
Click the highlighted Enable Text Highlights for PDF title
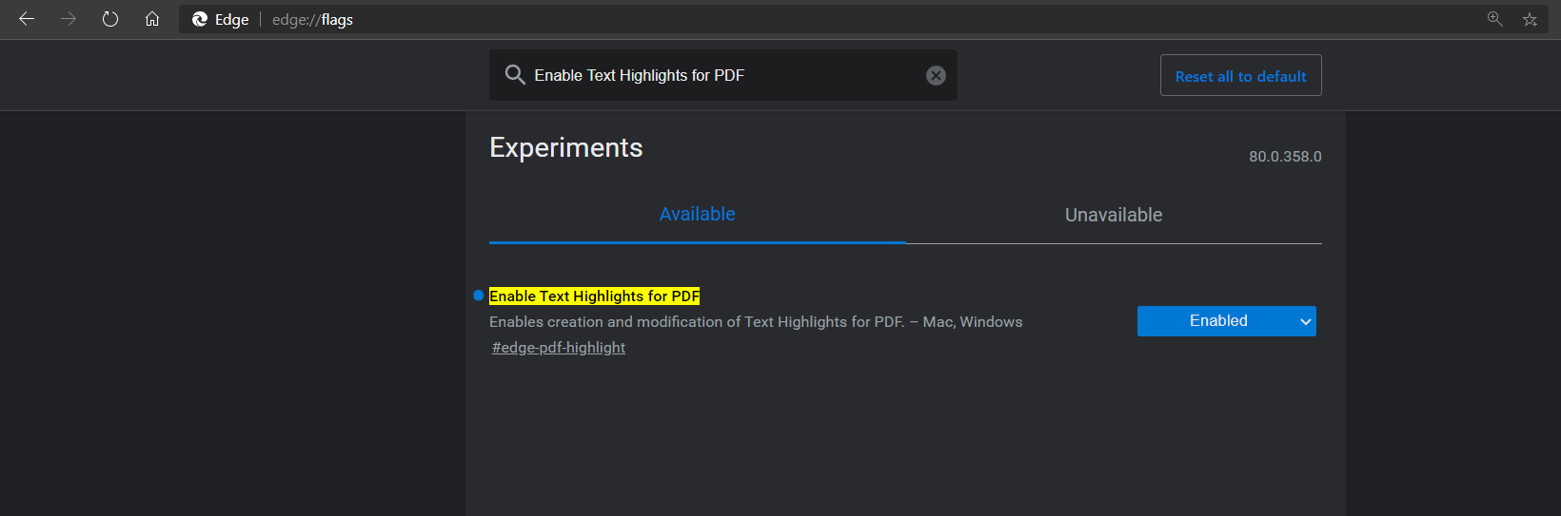[594, 296]
